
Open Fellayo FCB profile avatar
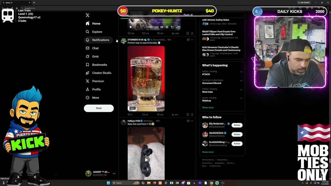[124, 122]
